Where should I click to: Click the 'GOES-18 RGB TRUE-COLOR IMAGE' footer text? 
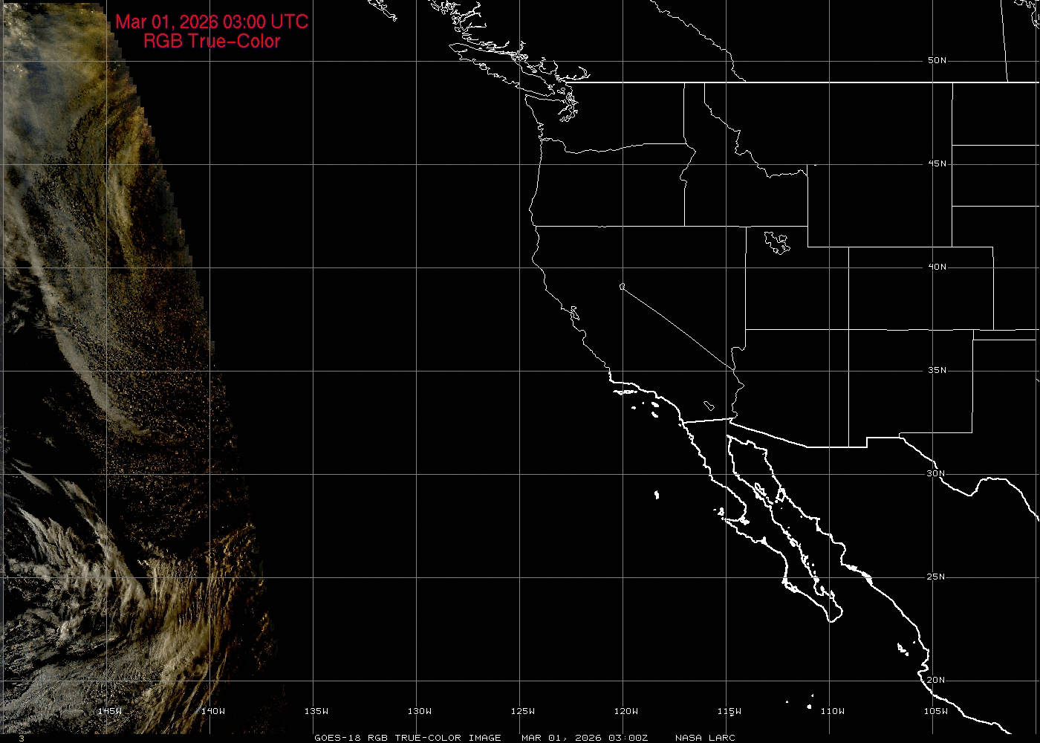coord(407,738)
